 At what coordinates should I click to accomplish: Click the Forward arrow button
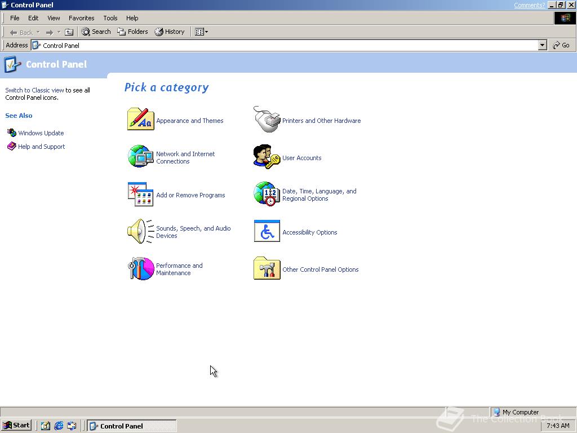coord(50,32)
